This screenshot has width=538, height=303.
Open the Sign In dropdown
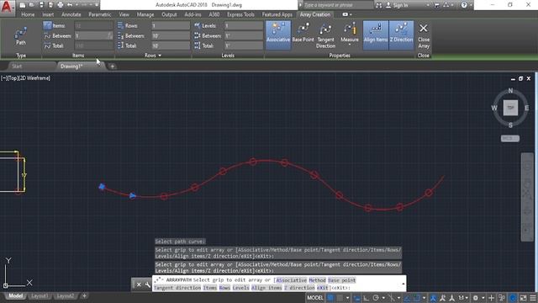tap(428, 5)
